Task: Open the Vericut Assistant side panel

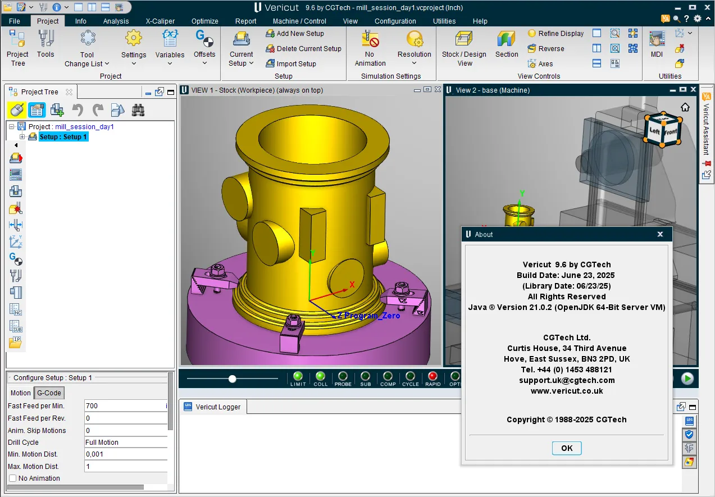Action: [x=707, y=124]
